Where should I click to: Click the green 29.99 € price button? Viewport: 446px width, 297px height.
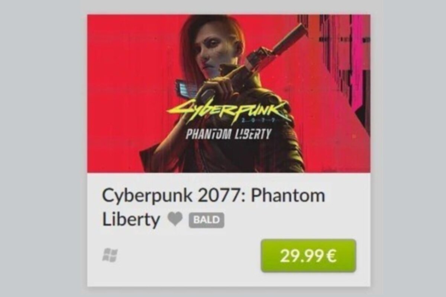point(308,256)
